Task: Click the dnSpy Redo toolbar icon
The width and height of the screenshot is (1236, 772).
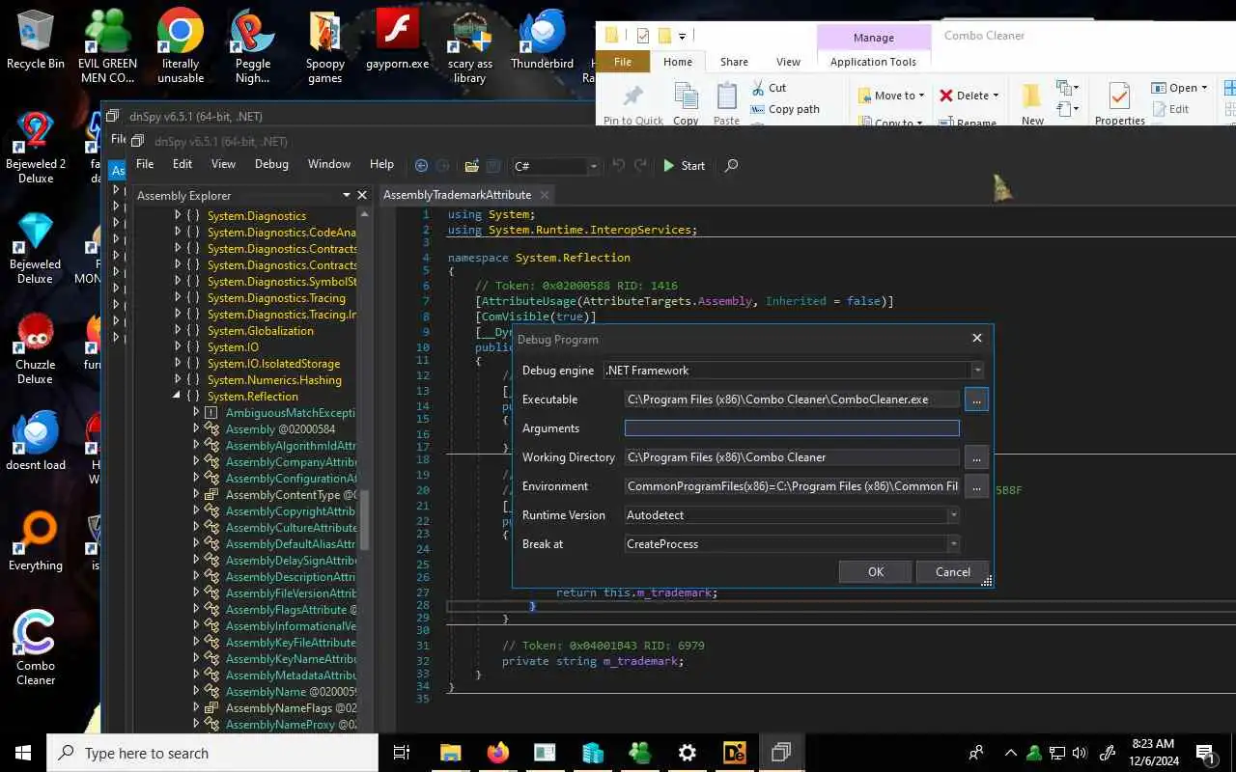Action: pyautogui.click(x=640, y=166)
